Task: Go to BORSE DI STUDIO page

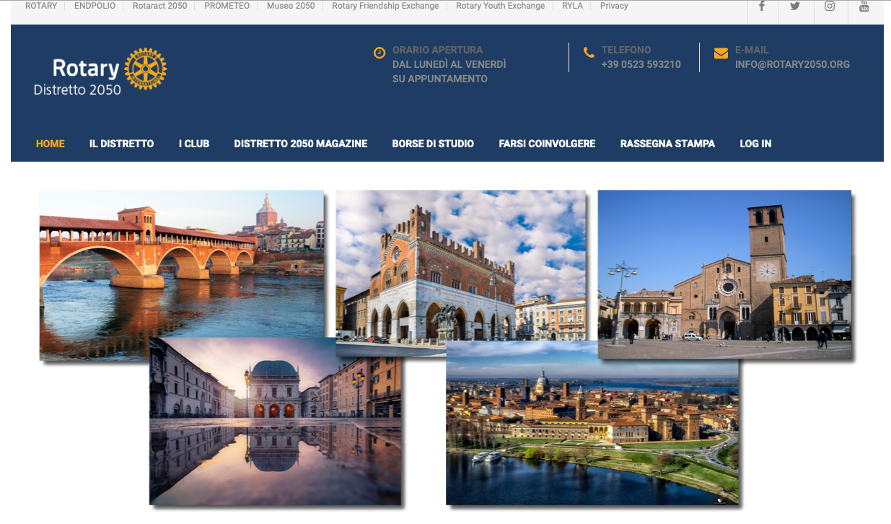Action: (x=433, y=144)
